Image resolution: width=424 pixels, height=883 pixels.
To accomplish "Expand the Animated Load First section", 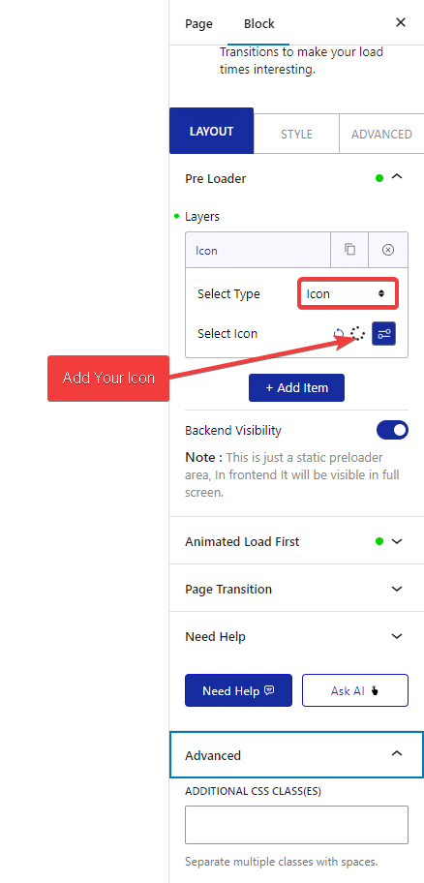I will (397, 541).
